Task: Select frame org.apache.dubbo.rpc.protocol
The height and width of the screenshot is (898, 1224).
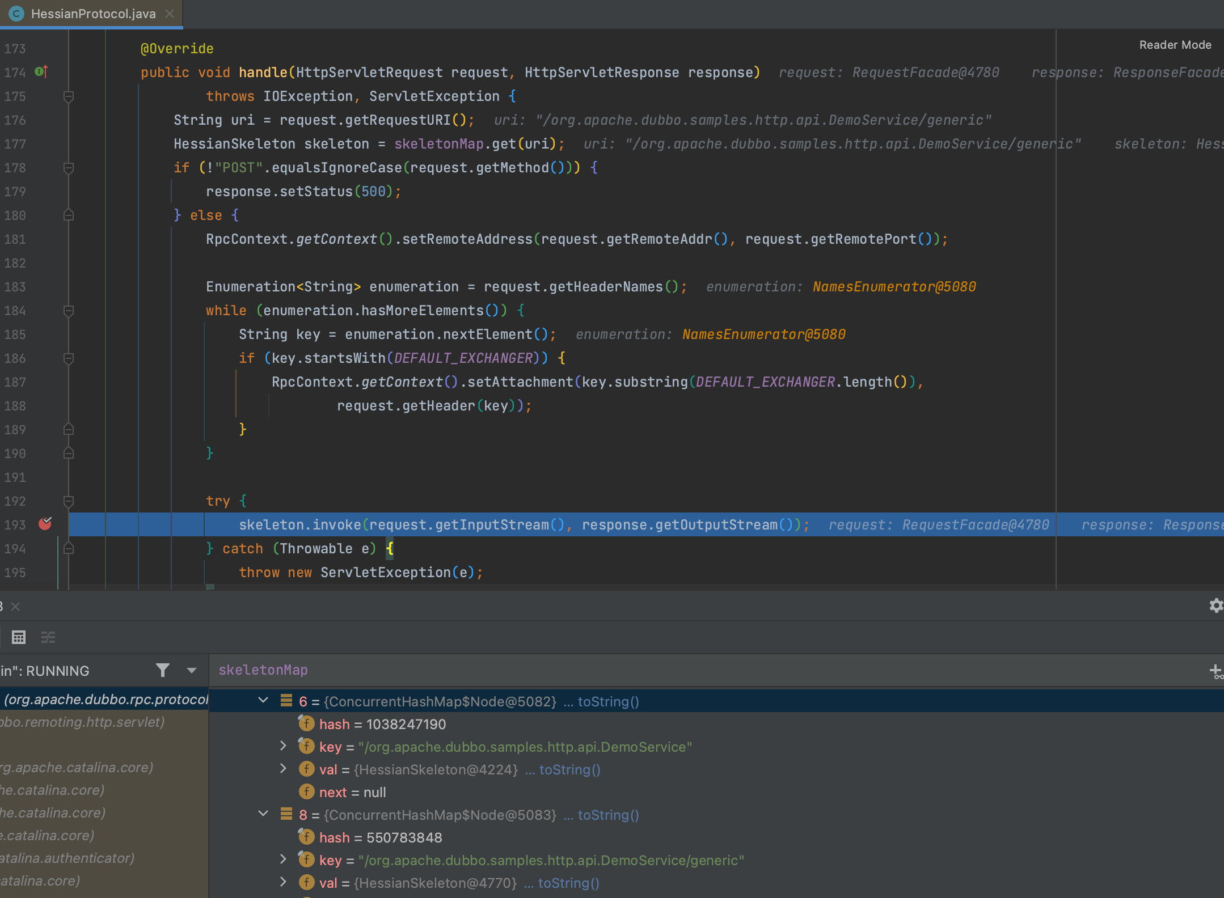Action: tap(104, 700)
